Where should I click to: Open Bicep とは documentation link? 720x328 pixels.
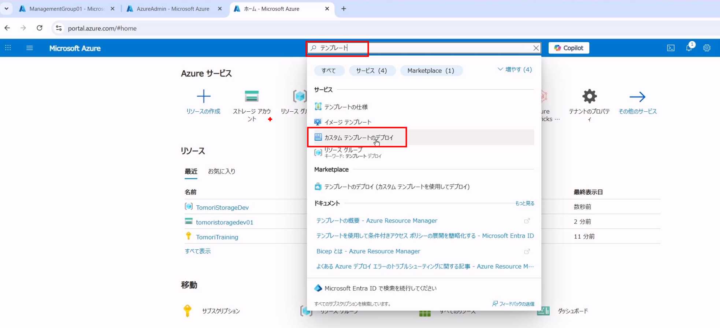[368, 251]
